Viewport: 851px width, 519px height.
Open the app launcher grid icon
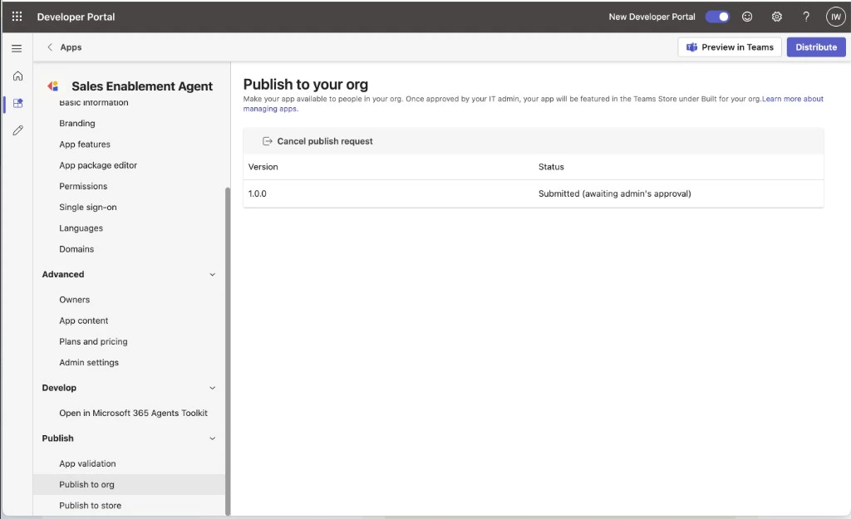(17, 17)
